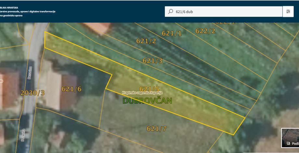Click the lower Bezavina street name
The height and width of the screenshot is (153, 299).
(x=23, y=135)
